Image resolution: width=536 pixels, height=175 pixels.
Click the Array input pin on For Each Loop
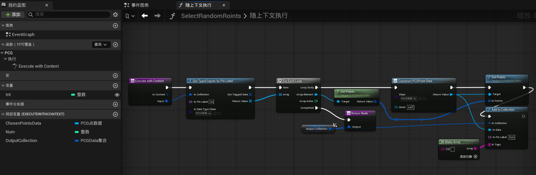pyautogui.click(x=281, y=95)
